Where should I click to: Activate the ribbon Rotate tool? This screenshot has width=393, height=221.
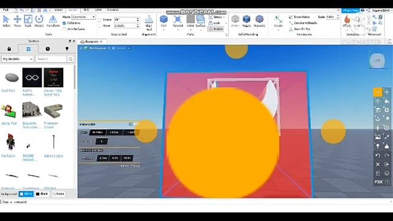coord(39,21)
